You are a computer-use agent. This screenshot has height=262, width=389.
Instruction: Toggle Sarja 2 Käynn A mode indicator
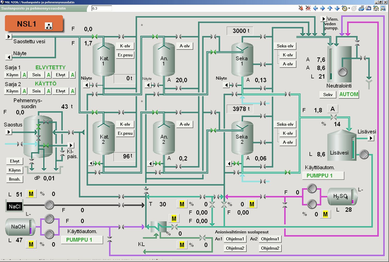(24, 91)
